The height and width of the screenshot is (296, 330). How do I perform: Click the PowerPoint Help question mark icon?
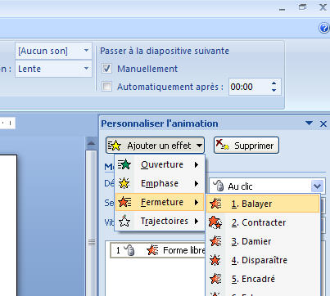(323, 28)
